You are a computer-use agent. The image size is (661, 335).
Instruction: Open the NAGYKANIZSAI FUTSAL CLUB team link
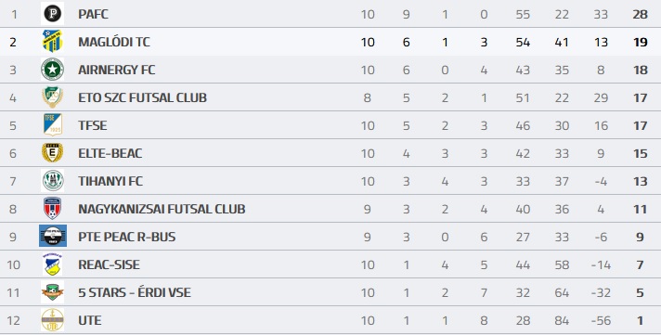162,209
